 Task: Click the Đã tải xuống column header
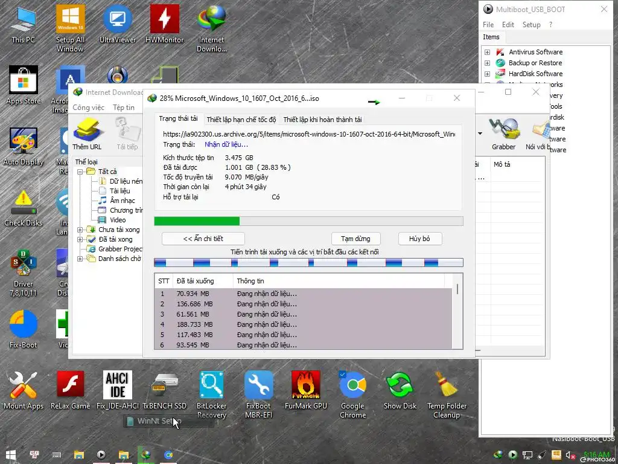(203, 281)
